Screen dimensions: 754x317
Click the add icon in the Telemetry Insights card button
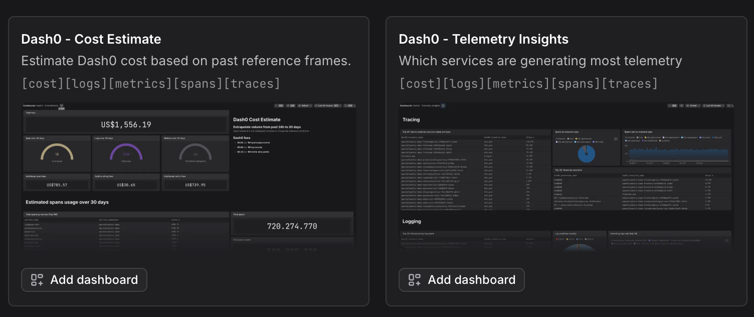pyautogui.click(x=415, y=280)
